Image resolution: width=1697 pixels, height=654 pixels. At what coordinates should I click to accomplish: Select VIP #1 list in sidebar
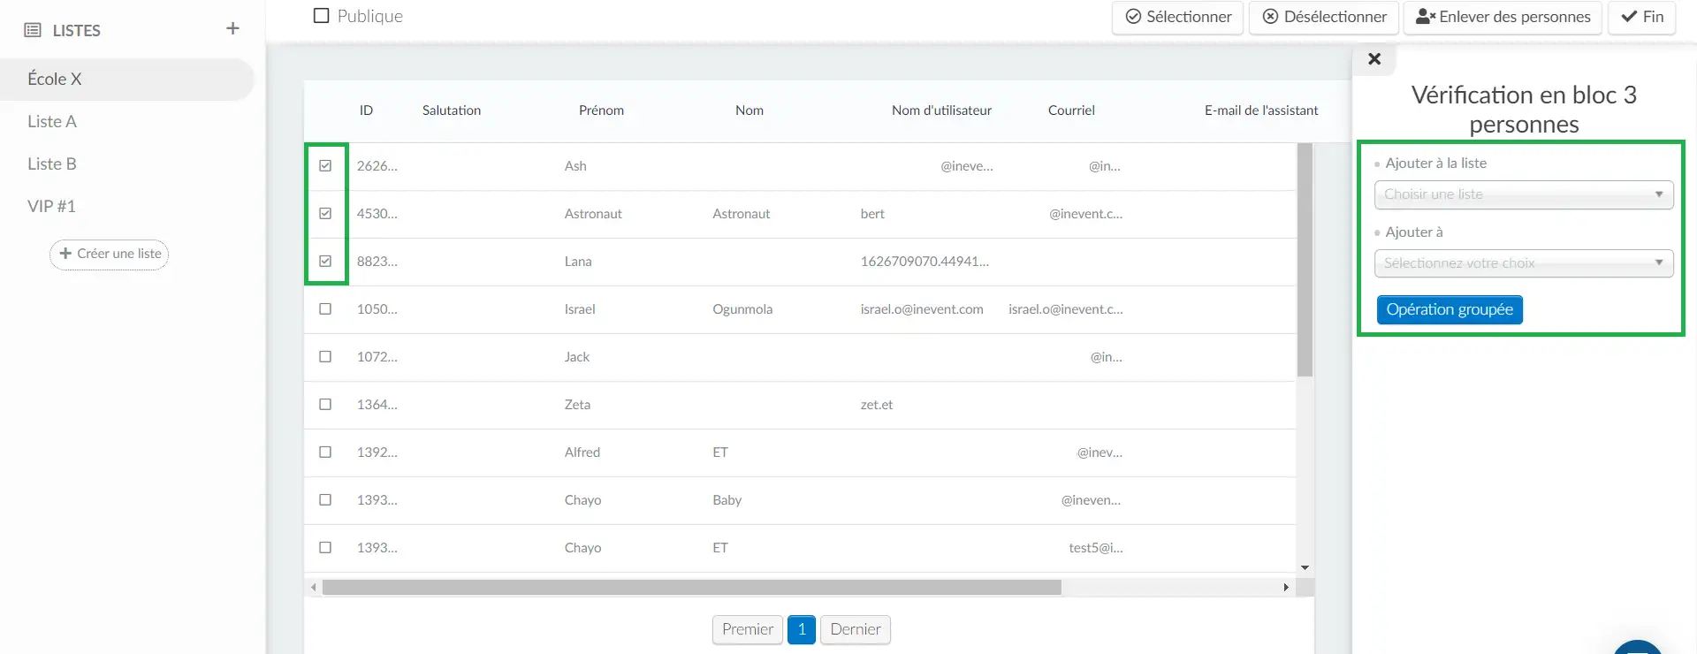(51, 206)
